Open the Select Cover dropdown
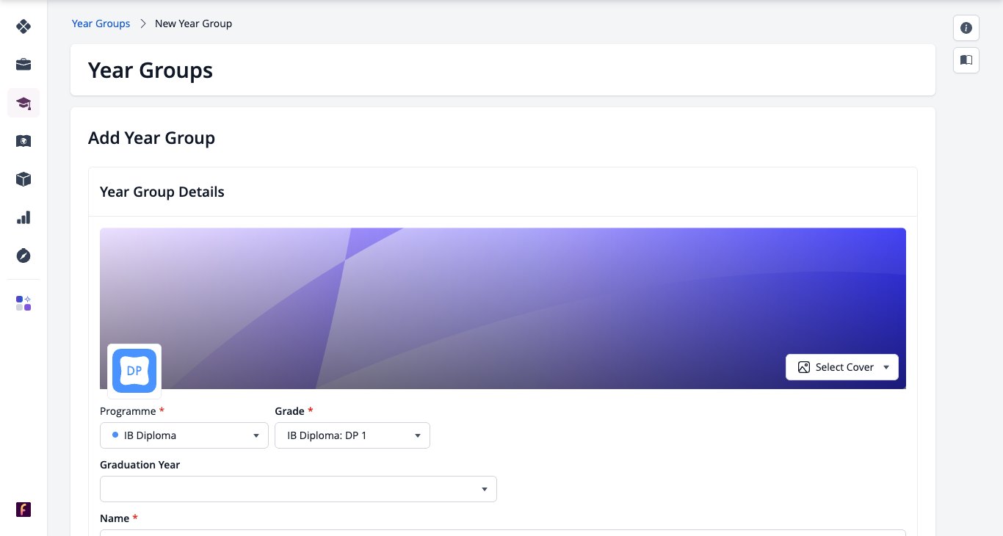The image size is (1003, 536). click(842, 367)
